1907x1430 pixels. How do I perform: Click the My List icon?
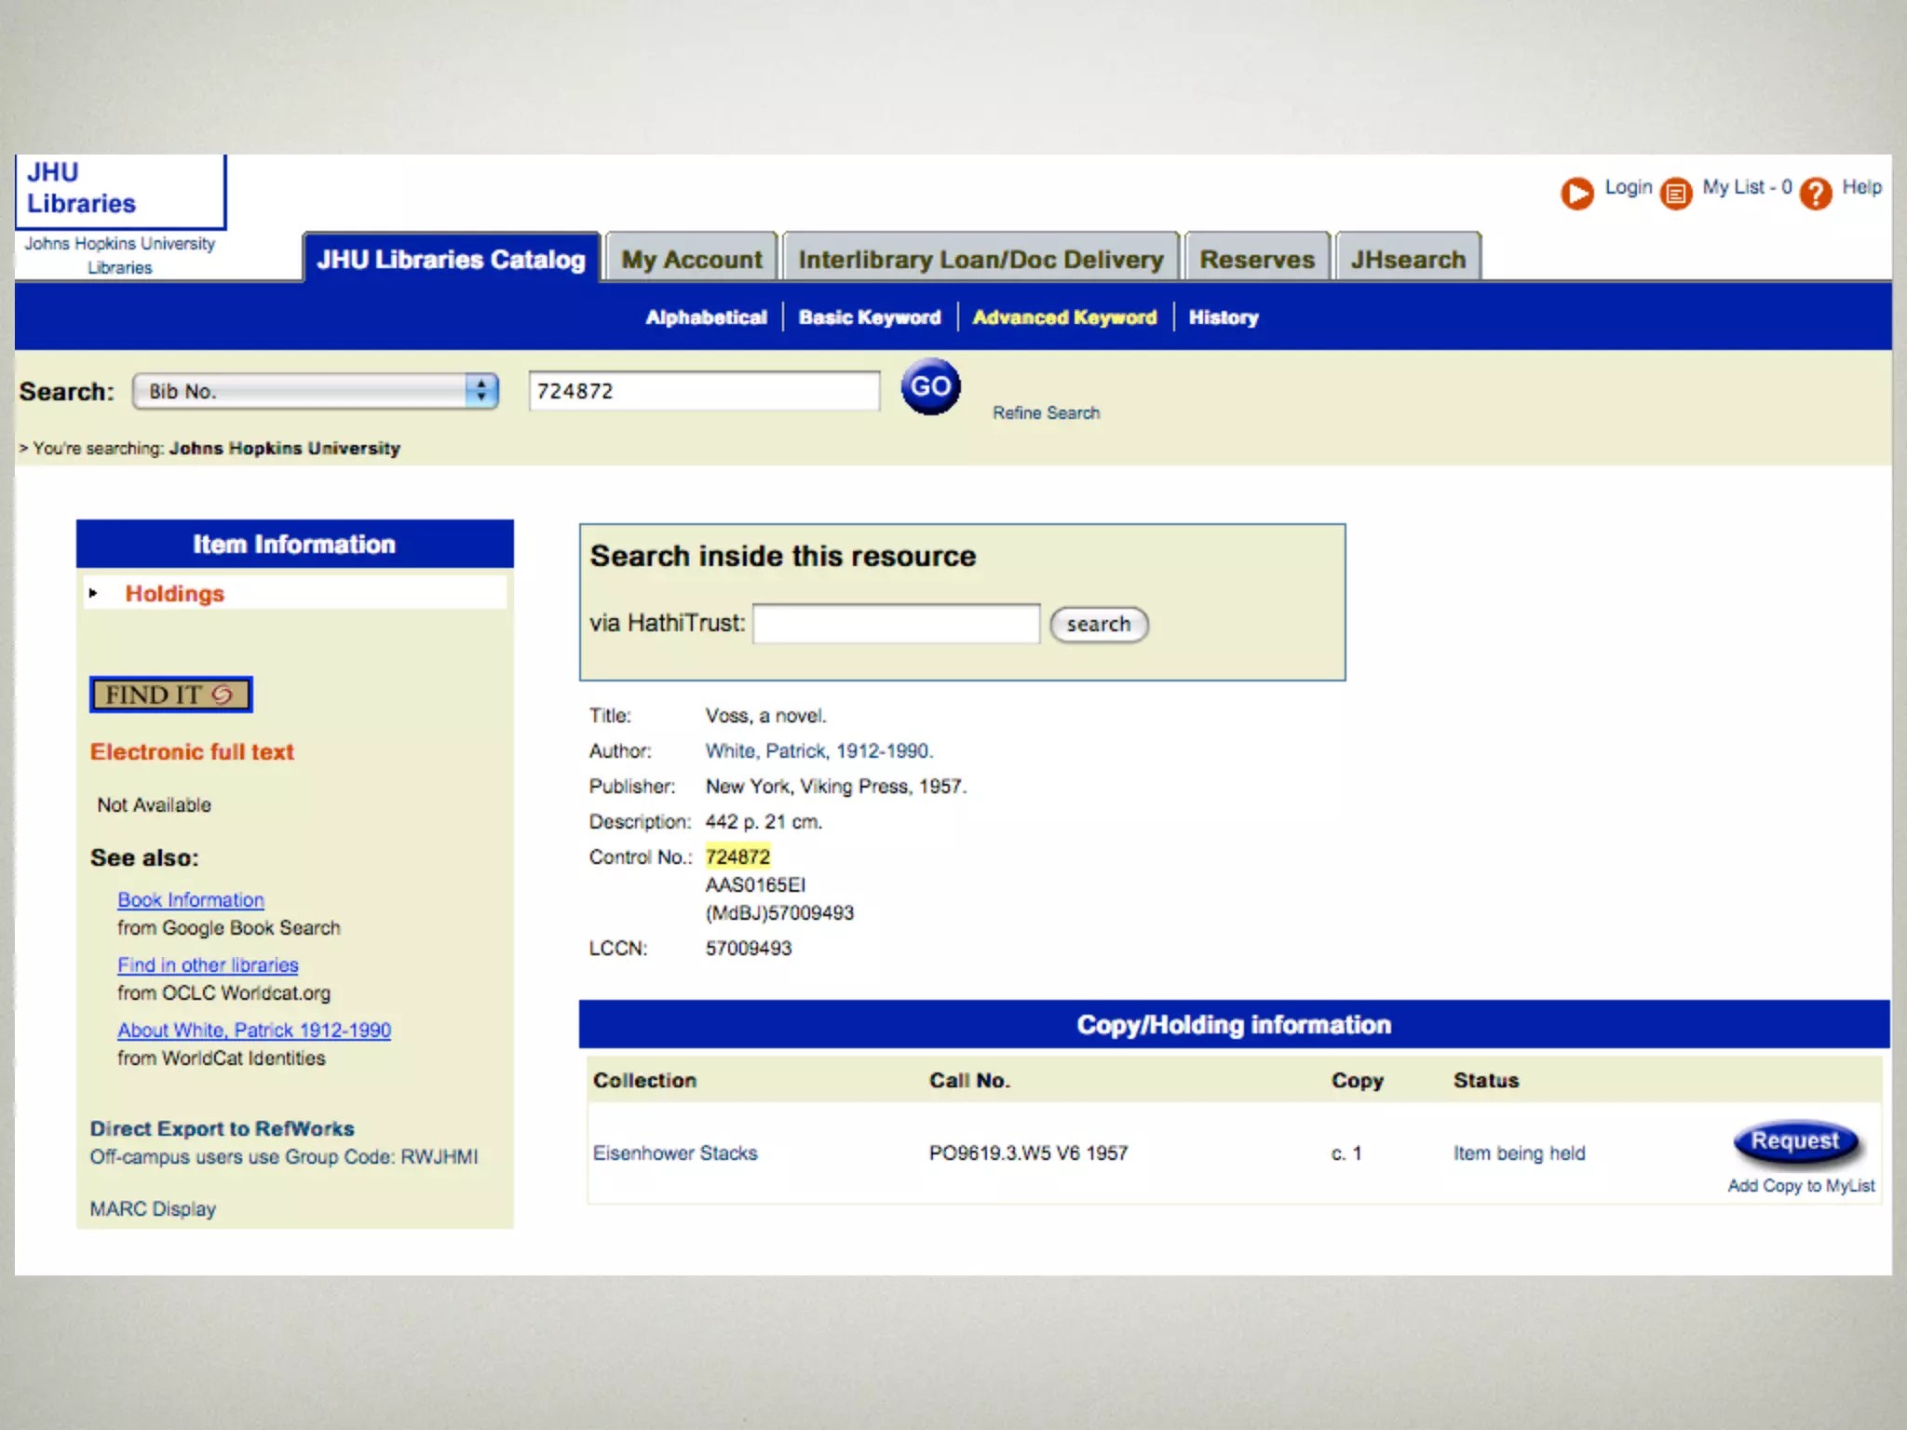point(1675,193)
